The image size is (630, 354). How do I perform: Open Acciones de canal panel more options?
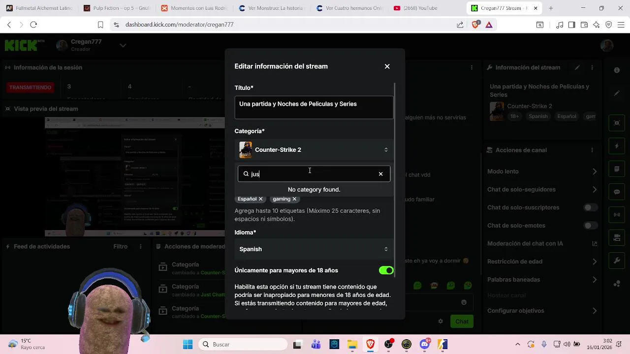point(592,150)
